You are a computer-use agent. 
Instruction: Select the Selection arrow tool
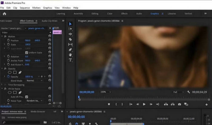point(70,24)
